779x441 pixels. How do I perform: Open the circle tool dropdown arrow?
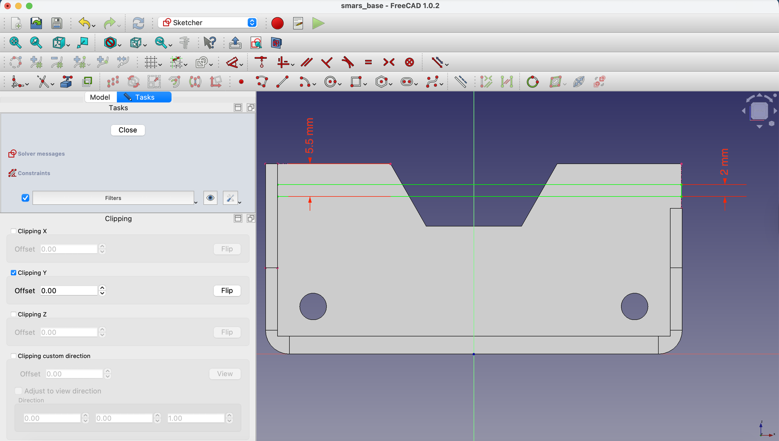[x=340, y=84]
